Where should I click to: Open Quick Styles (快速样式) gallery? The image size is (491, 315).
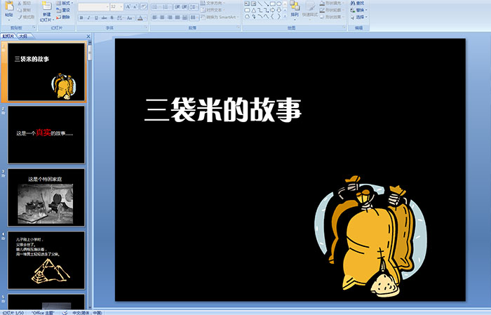pos(310,9)
